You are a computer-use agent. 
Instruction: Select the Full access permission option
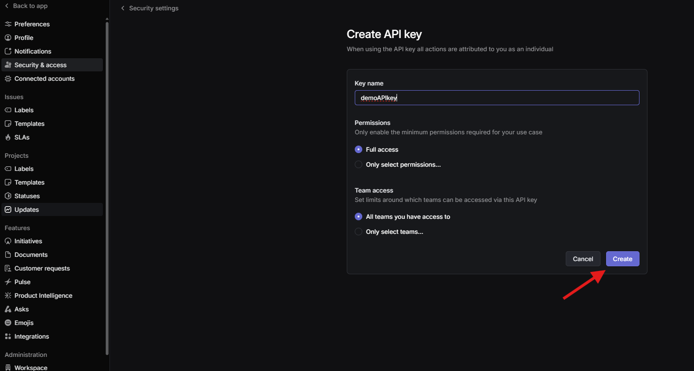(x=359, y=149)
